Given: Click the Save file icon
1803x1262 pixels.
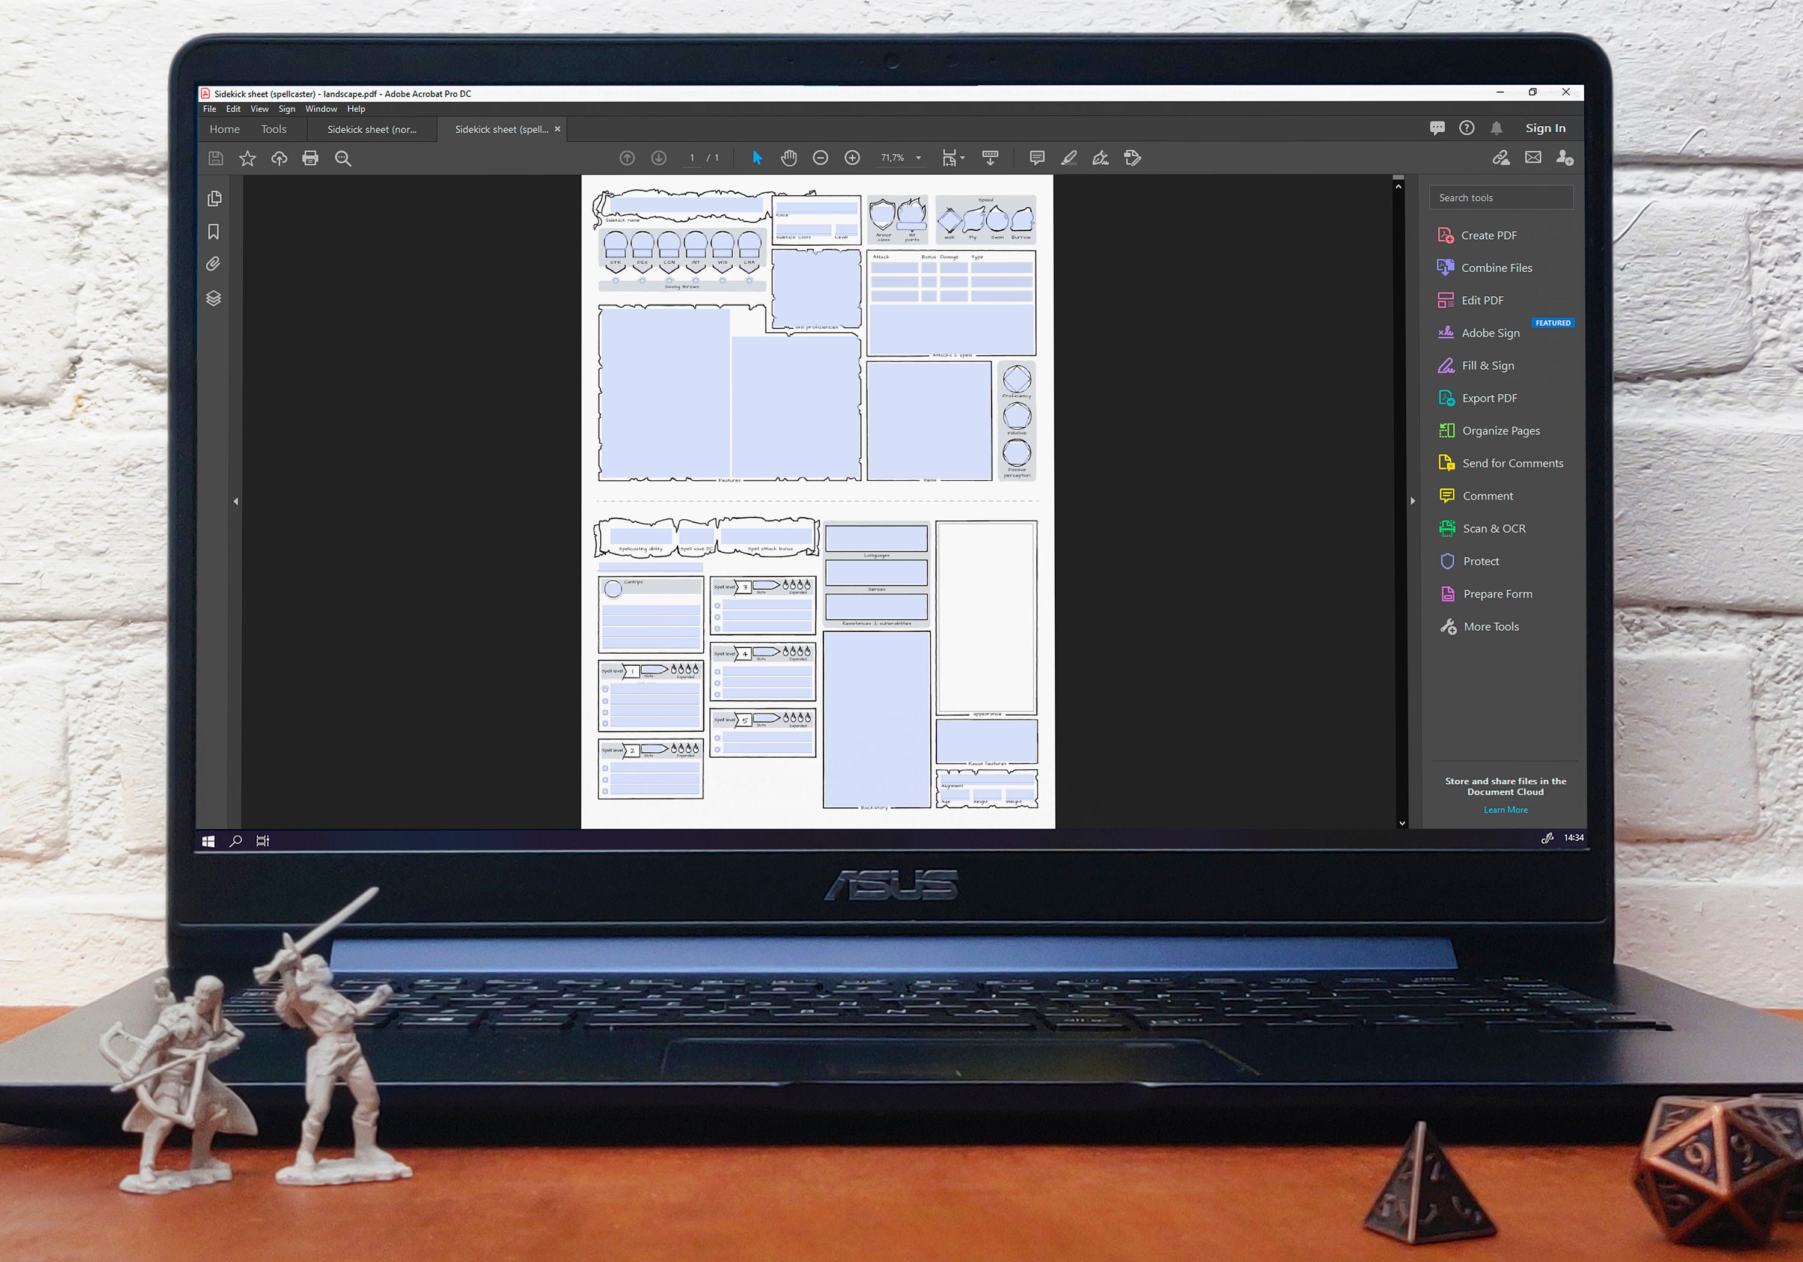Looking at the screenshot, I should click(x=216, y=159).
